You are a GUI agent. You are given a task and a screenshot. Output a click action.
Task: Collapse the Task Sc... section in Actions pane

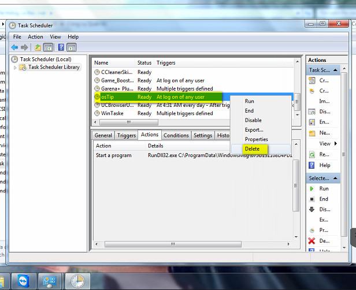point(334,70)
